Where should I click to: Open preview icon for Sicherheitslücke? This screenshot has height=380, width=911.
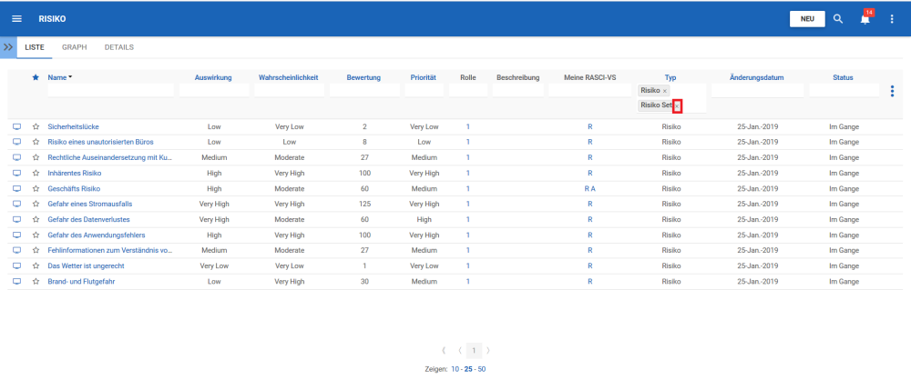tap(16, 126)
